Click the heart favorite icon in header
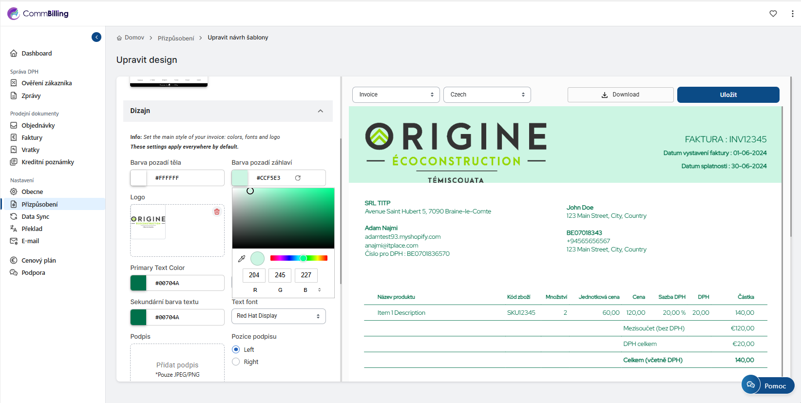 coord(773,14)
